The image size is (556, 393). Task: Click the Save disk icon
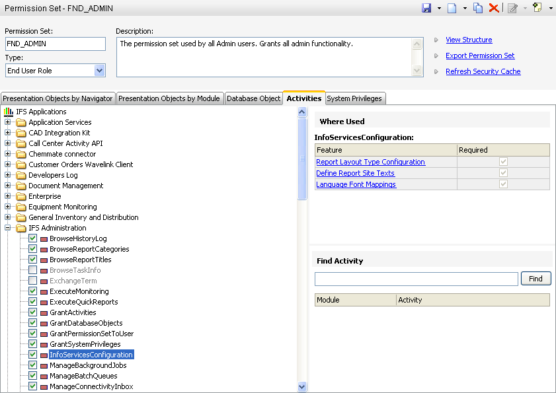click(427, 8)
